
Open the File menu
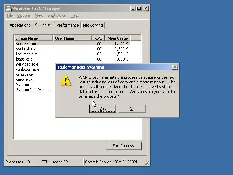(10, 15)
